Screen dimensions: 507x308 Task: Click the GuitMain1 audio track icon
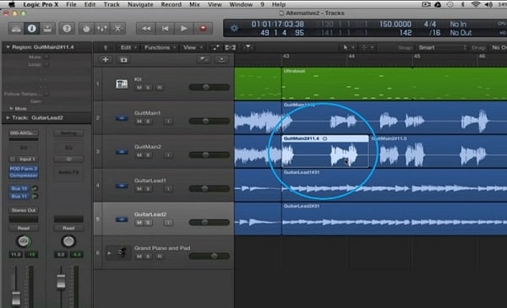[x=122, y=118]
